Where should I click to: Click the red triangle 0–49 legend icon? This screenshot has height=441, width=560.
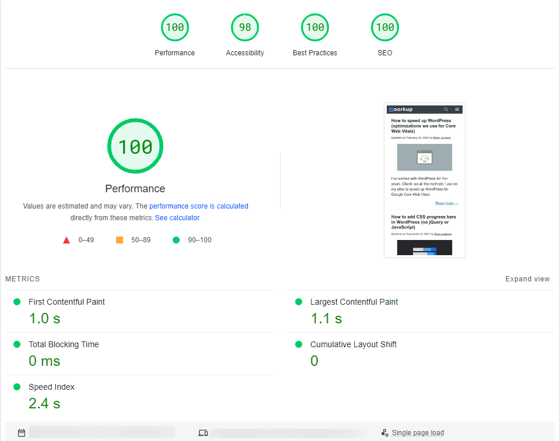[66, 240]
